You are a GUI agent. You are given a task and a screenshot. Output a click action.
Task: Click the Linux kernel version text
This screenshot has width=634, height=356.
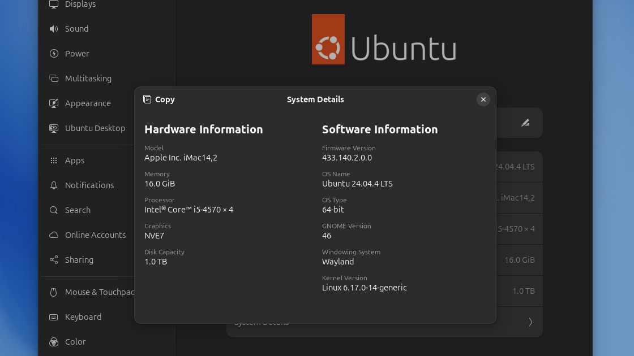click(x=364, y=288)
